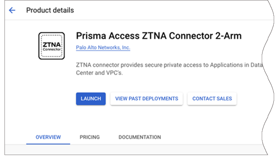The width and height of the screenshot is (279, 164).
Task: Click the Product details page title
Action: click(x=50, y=10)
